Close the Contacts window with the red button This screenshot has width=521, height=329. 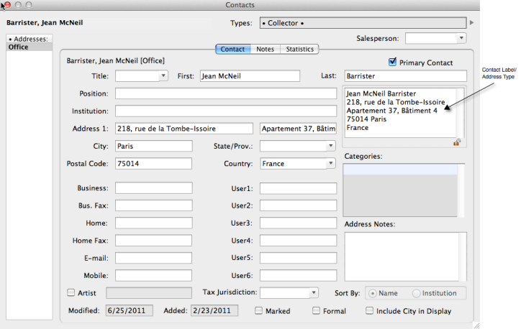coord(7,5)
